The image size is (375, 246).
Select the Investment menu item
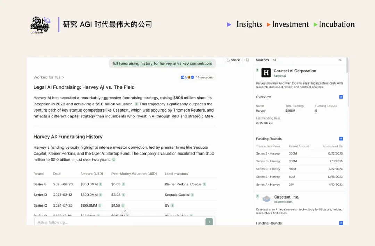pyautogui.click(x=291, y=24)
